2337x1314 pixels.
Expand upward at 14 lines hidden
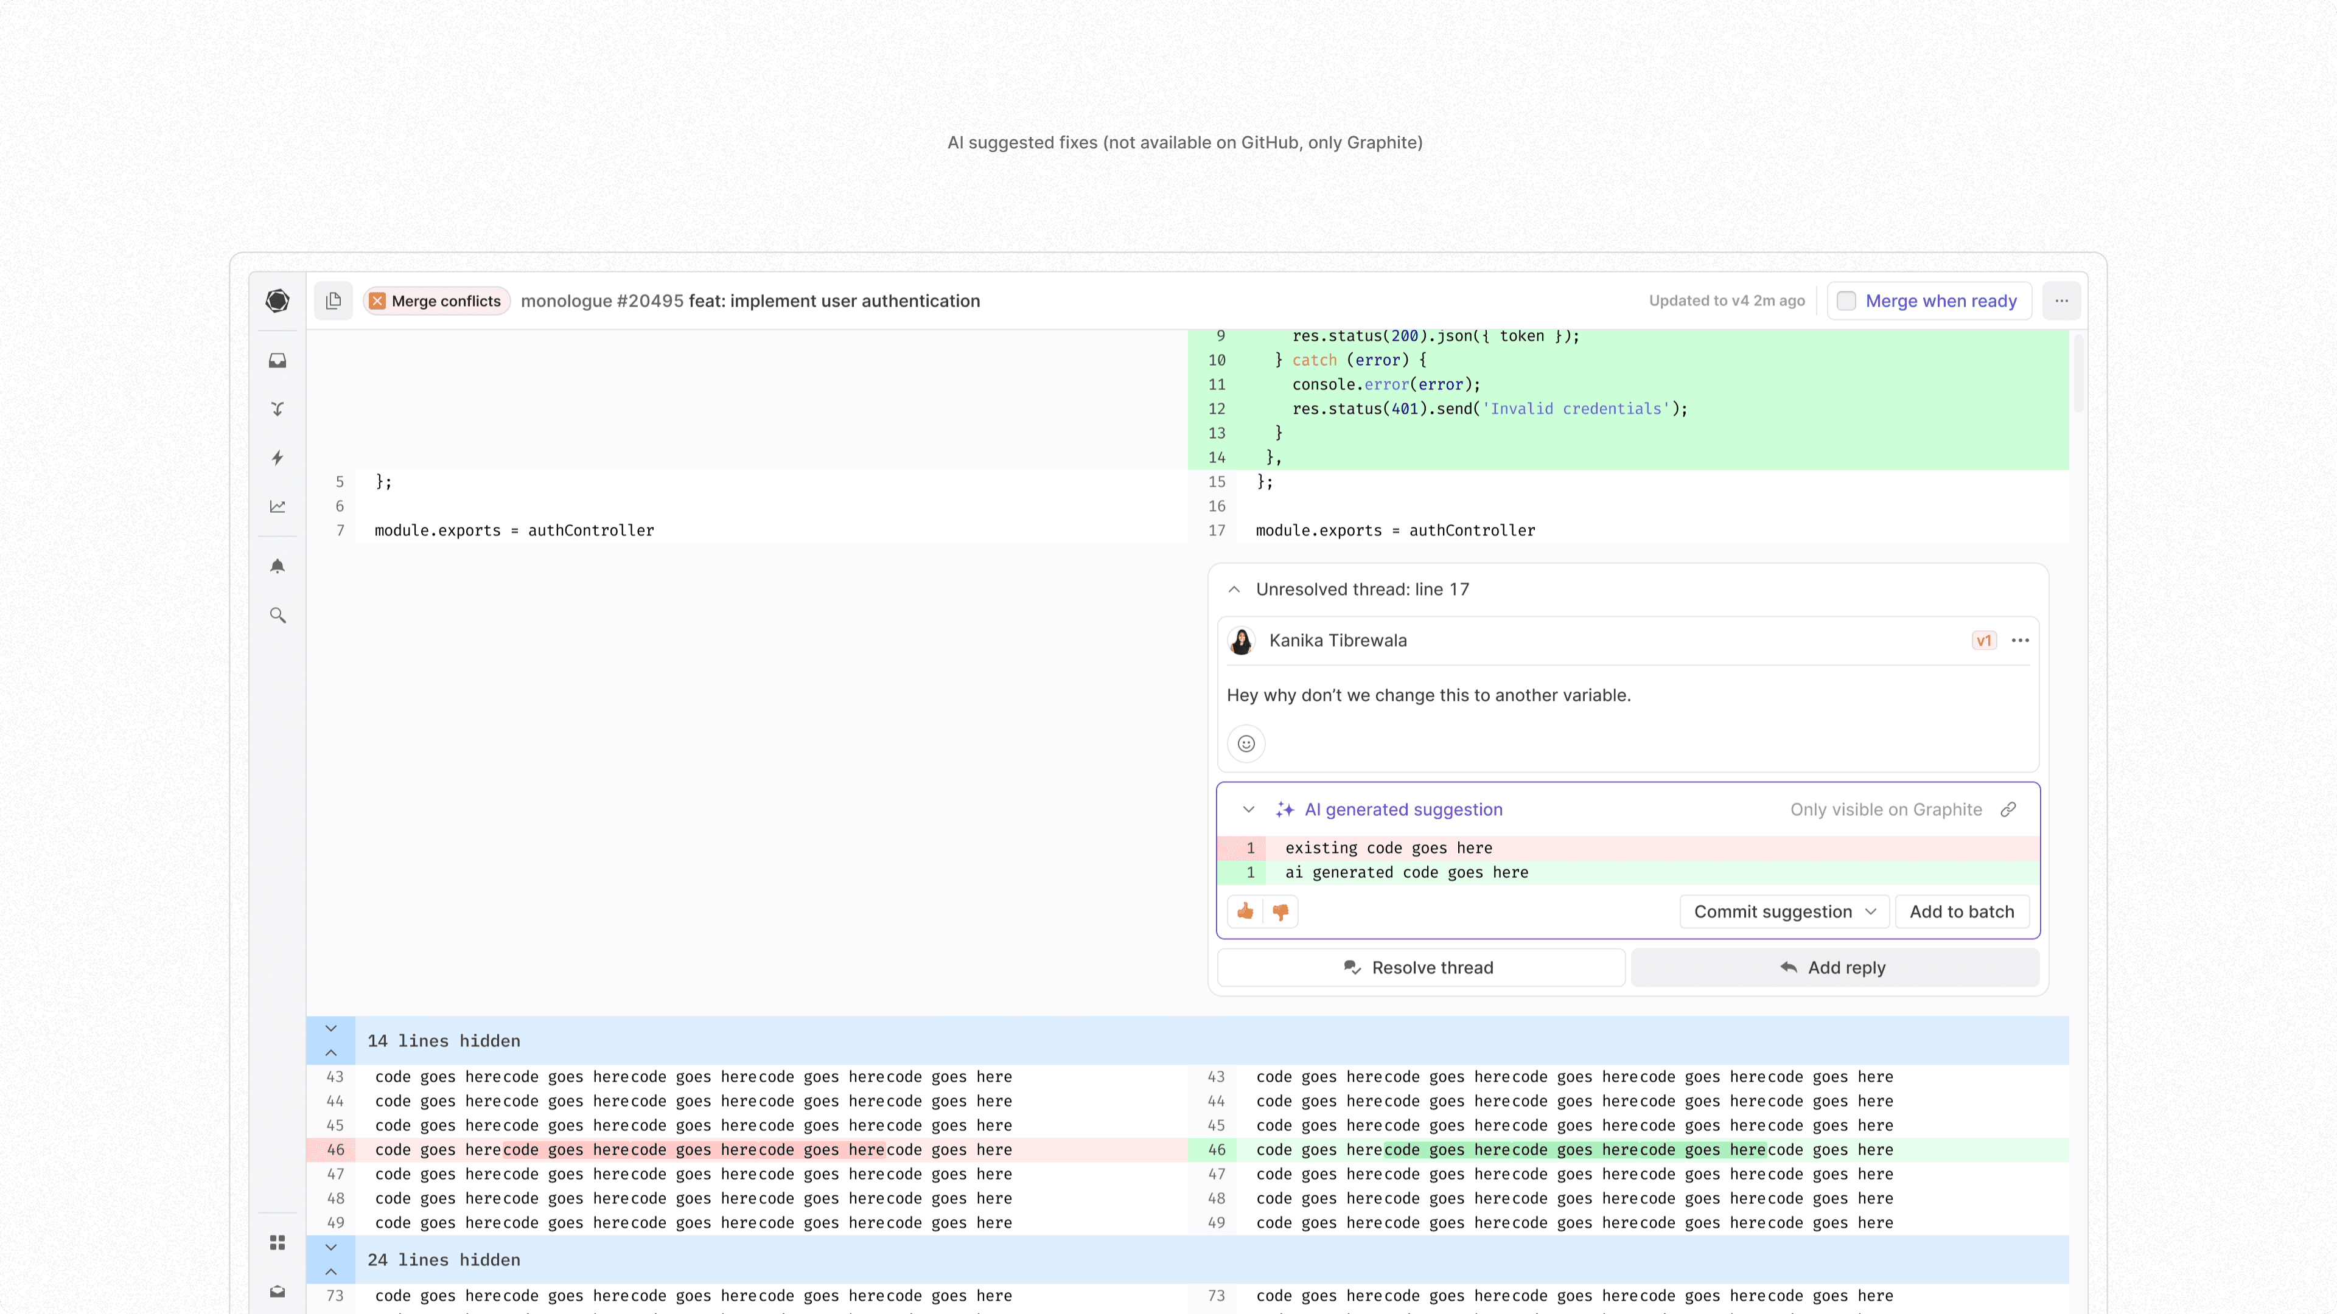click(331, 1053)
